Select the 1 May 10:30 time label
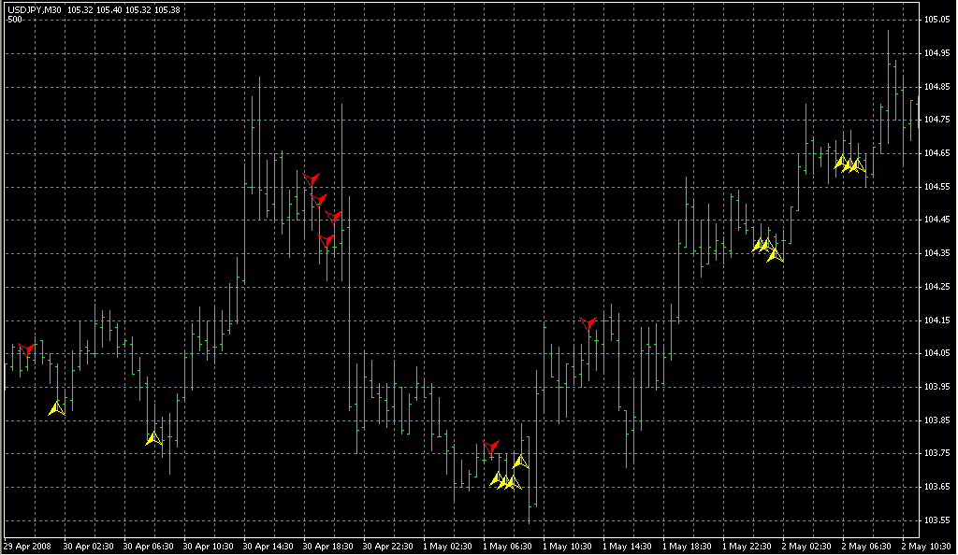This screenshot has width=958, height=555. coord(567,547)
